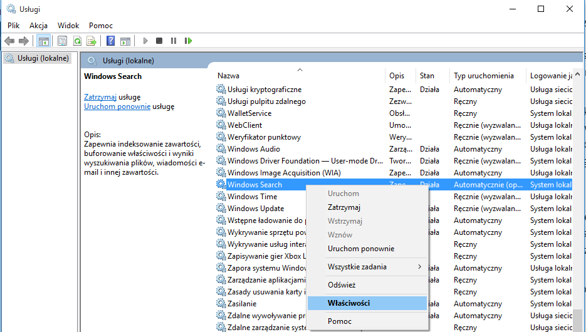Click the Stop service square icon

(x=159, y=41)
